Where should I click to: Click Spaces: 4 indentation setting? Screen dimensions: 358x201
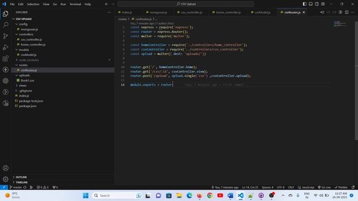click(267, 188)
